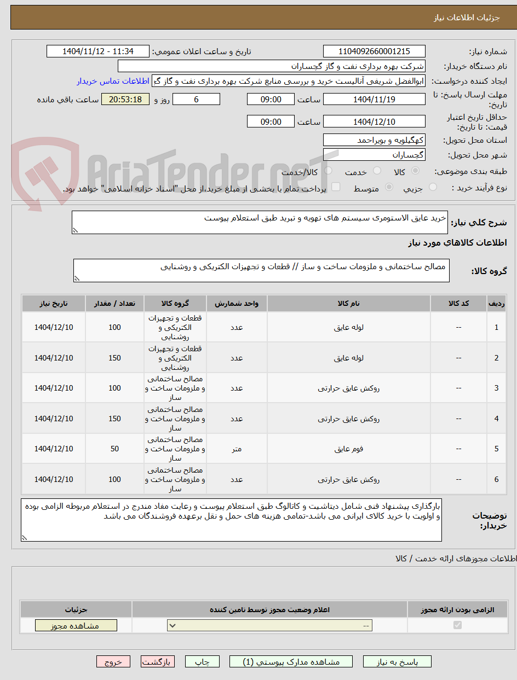Click the تعداد / مقدار column header
The width and height of the screenshot is (517, 680).
click(114, 303)
